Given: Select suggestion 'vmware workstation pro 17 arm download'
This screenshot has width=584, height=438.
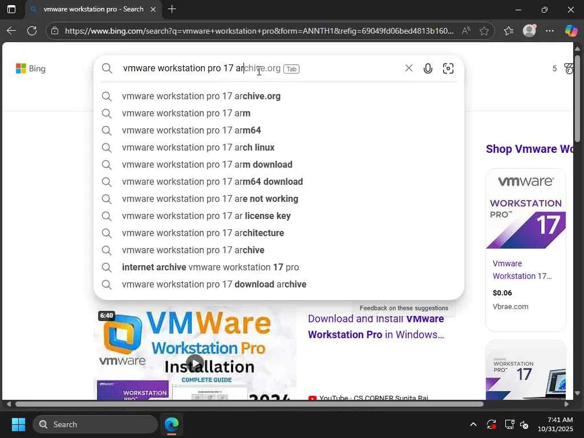Looking at the screenshot, I should point(278,165).
